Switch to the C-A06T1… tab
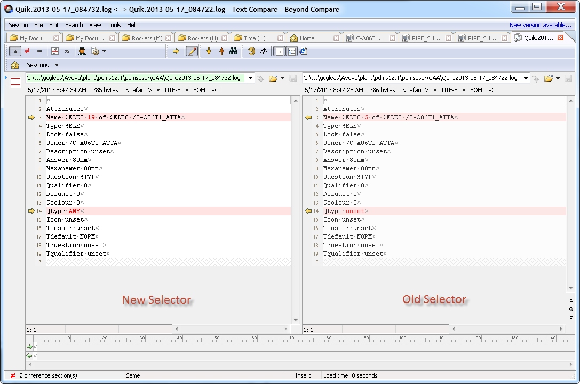This screenshot has height=384, width=580. [x=370, y=38]
